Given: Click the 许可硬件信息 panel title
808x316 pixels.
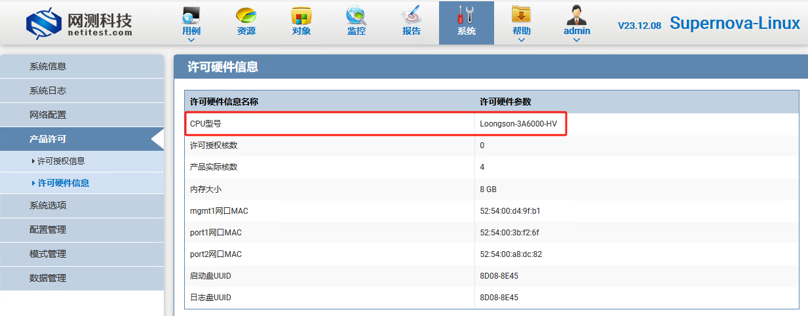Looking at the screenshot, I should point(223,67).
